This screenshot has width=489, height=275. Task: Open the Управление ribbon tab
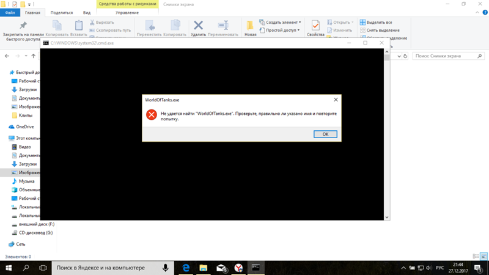(x=127, y=13)
